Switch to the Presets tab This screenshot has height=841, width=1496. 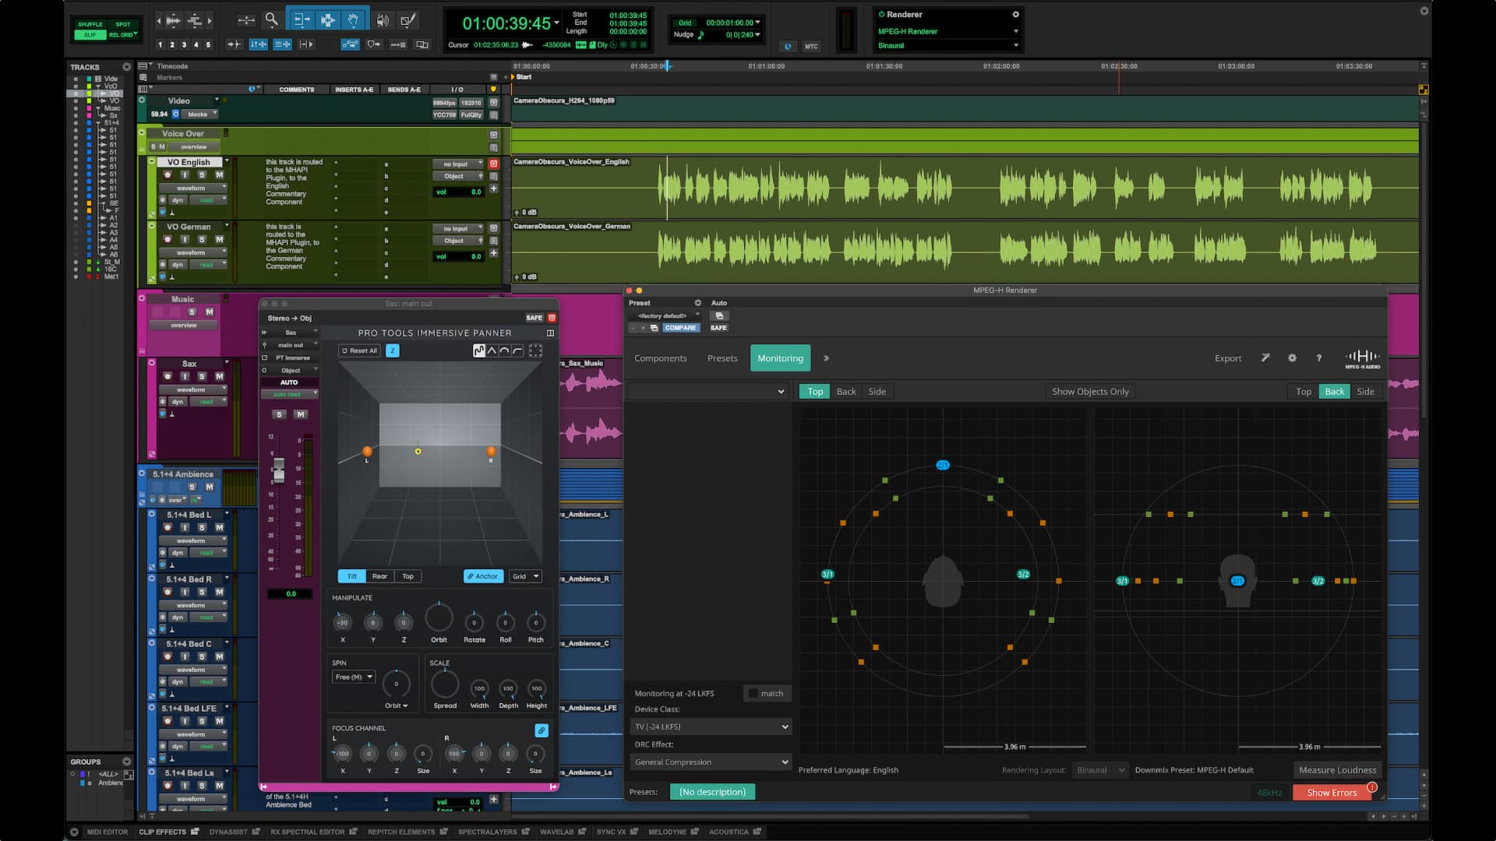pos(722,358)
